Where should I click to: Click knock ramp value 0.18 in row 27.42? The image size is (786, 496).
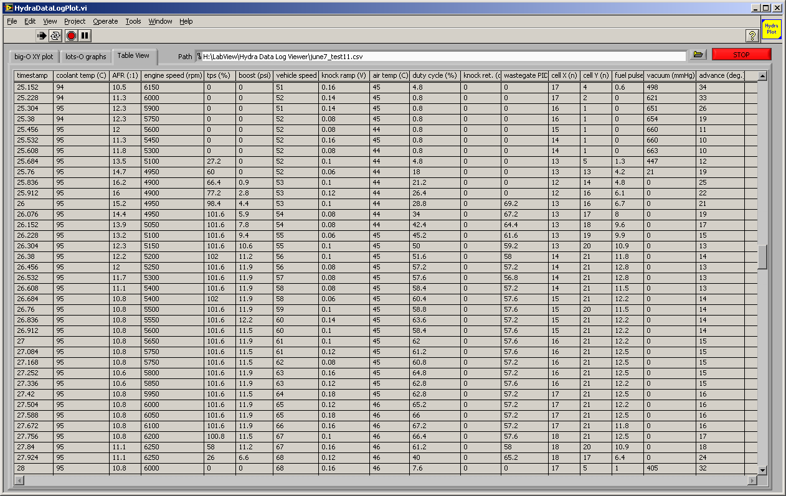(344, 394)
